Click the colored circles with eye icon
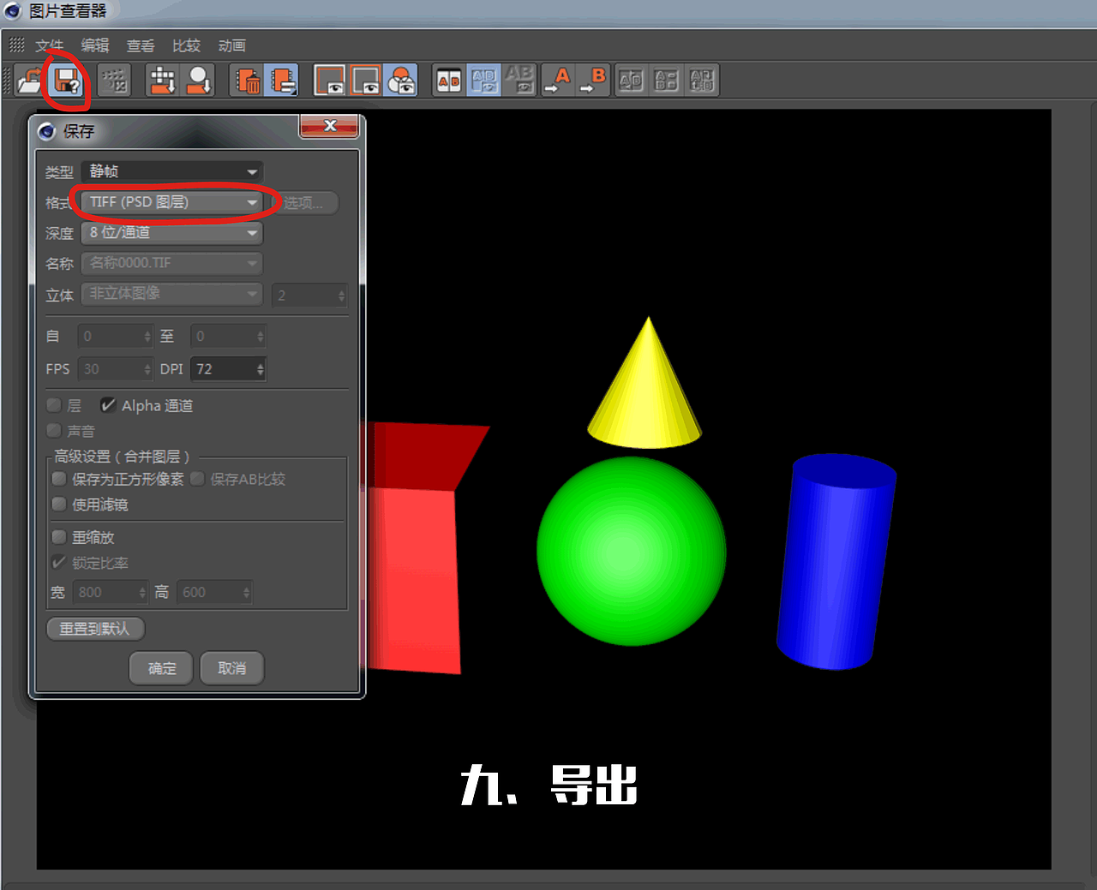This screenshot has height=890, width=1097. pos(401,81)
